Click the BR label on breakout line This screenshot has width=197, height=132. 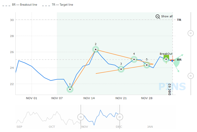tap(179, 59)
